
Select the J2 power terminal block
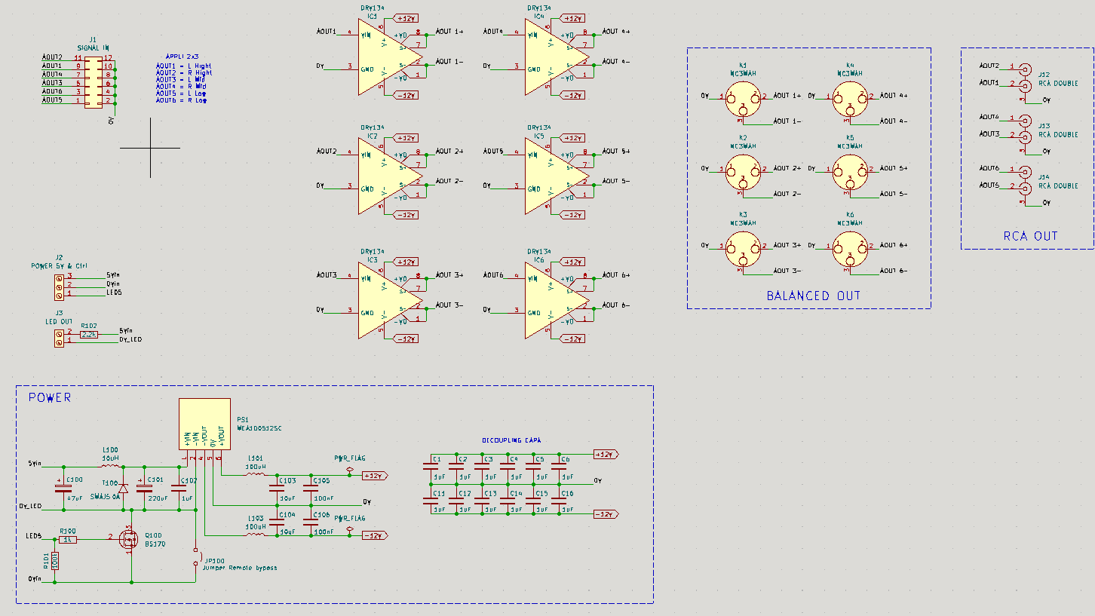59,285
